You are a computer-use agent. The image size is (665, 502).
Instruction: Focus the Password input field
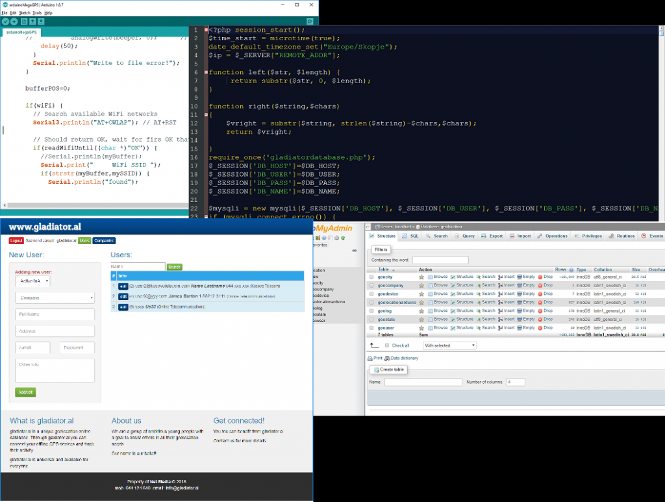point(77,347)
